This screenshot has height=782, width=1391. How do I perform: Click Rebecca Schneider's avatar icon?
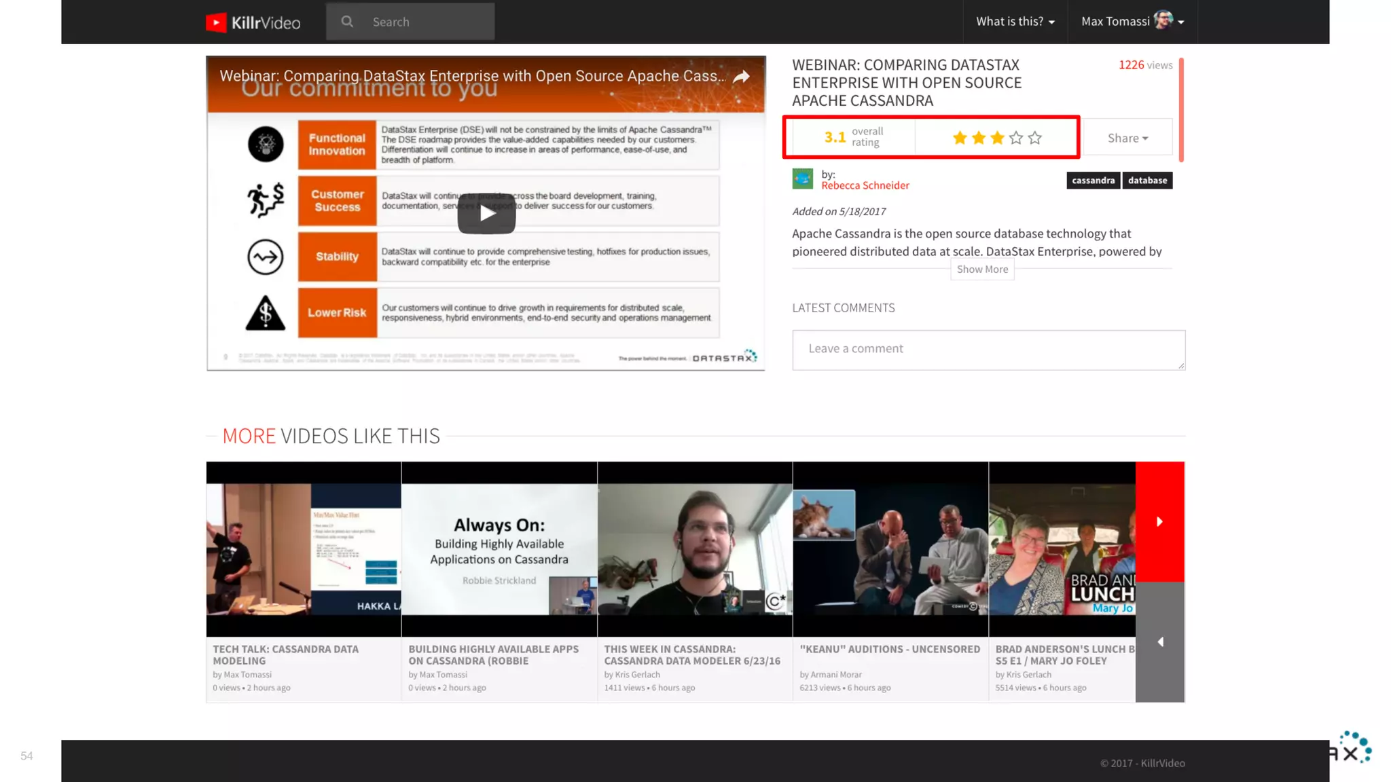[x=802, y=179]
